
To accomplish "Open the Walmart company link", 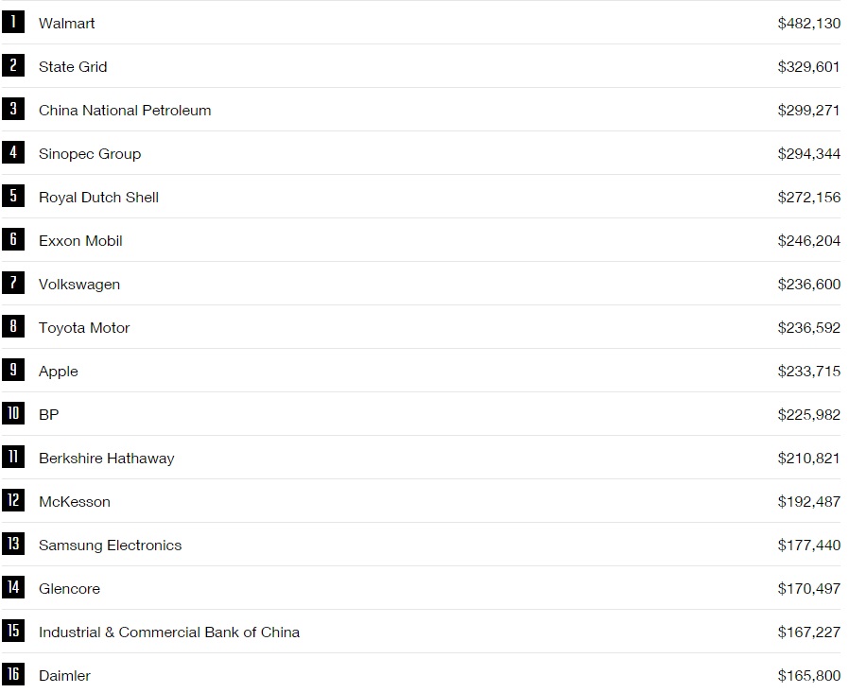I will pos(67,23).
